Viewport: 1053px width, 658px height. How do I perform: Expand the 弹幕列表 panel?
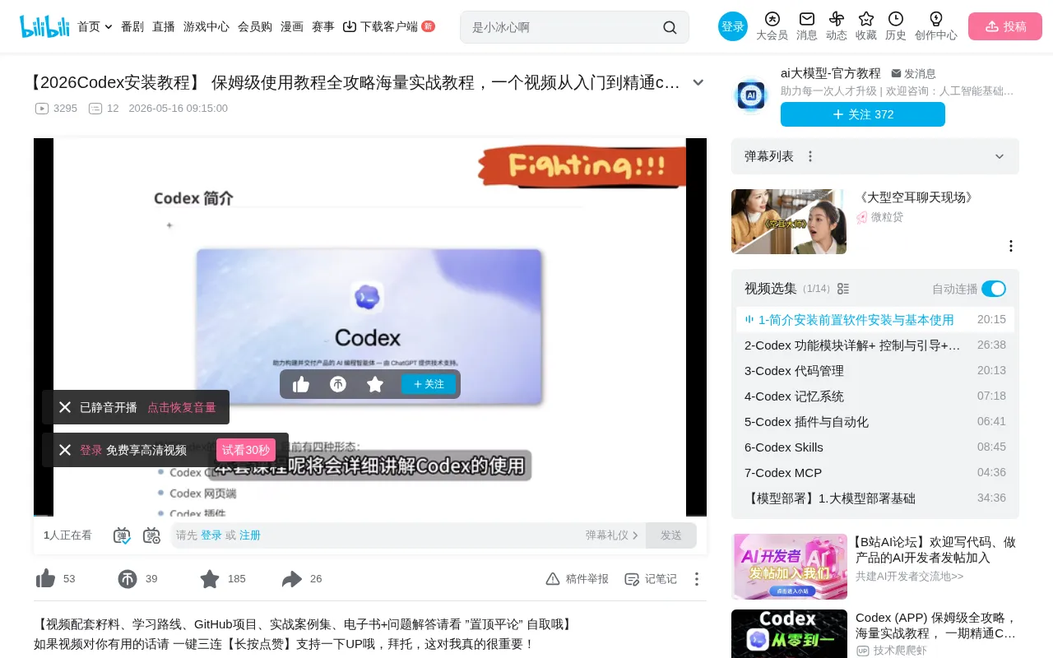pyautogui.click(x=1000, y=156)
